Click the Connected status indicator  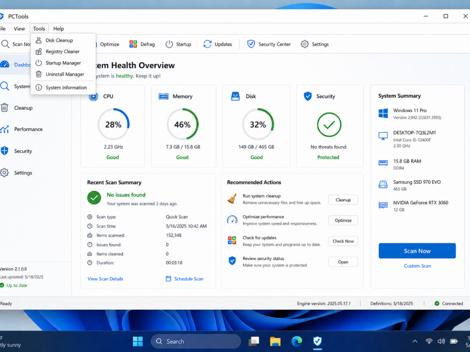coord(449,303)
